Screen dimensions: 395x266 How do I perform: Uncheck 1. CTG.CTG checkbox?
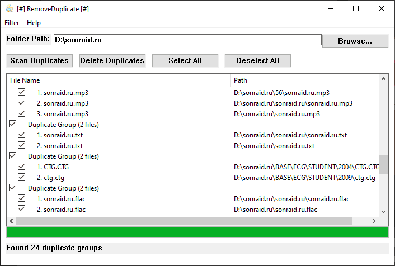pyautogui.click(x=22, y=167)
